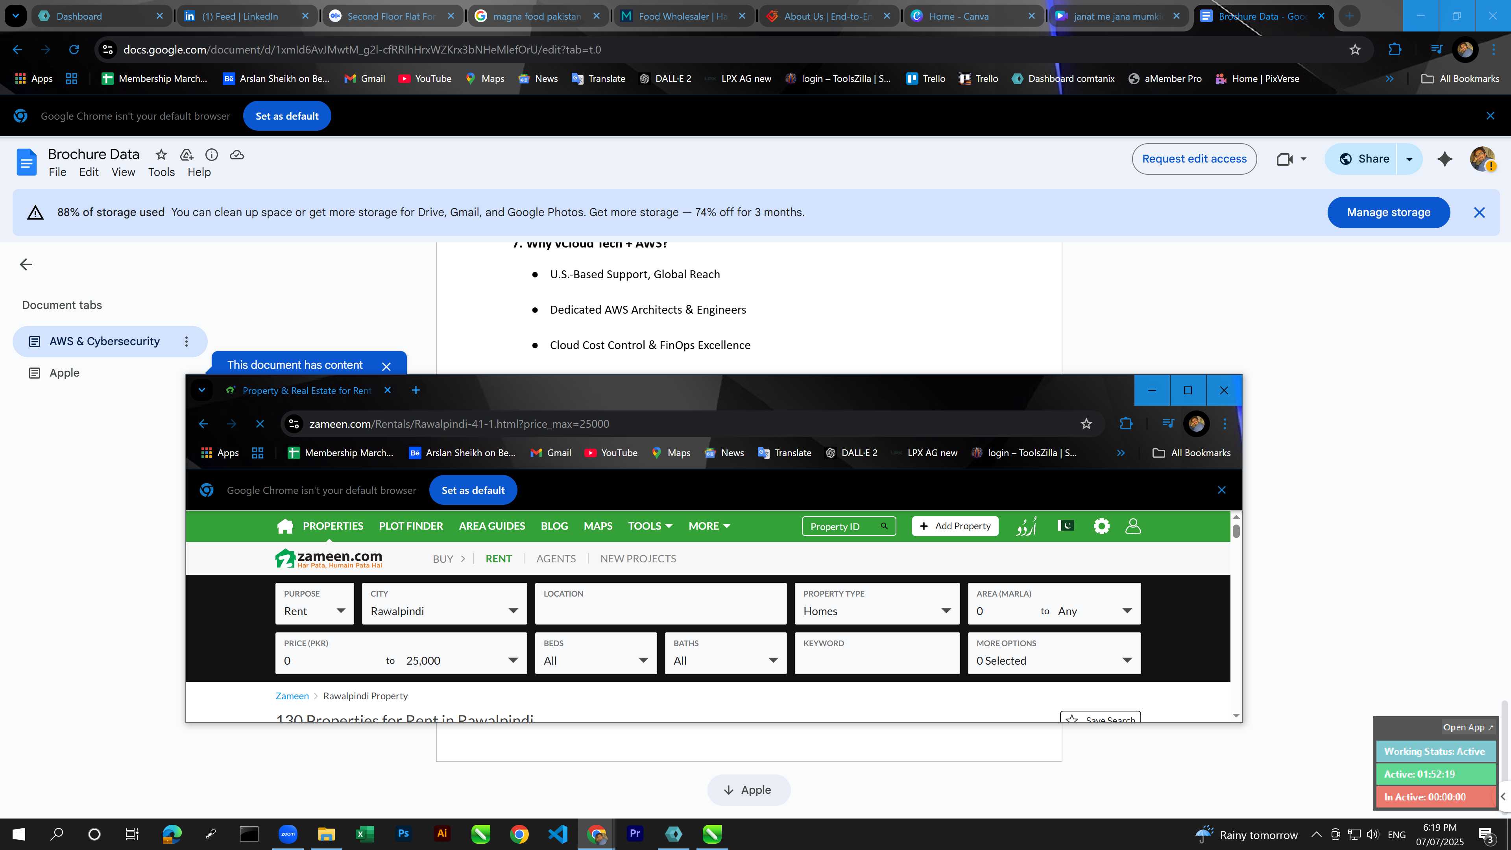1511x850 pixels.
Task: Open Windows Start menu
Action: click(x=19, y=833)
